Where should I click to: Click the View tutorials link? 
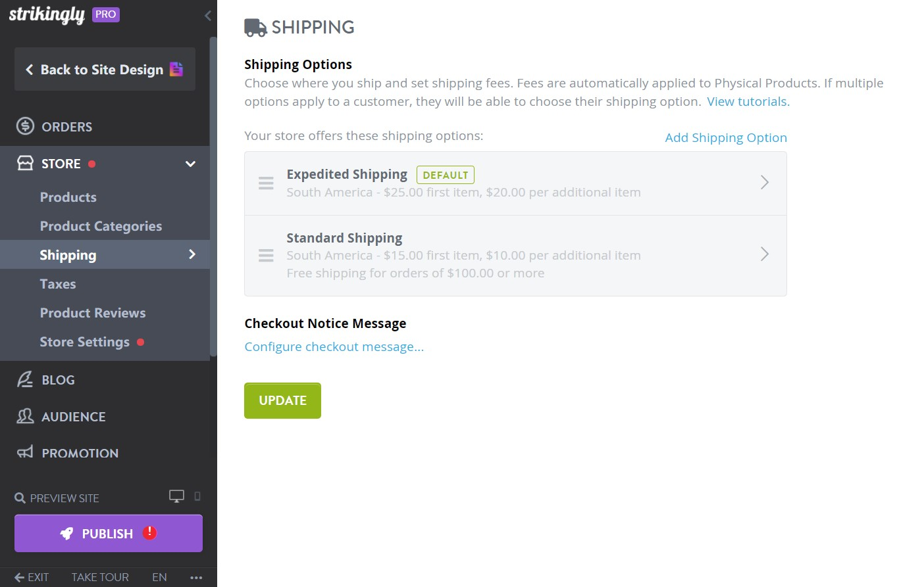coord(747,101)
